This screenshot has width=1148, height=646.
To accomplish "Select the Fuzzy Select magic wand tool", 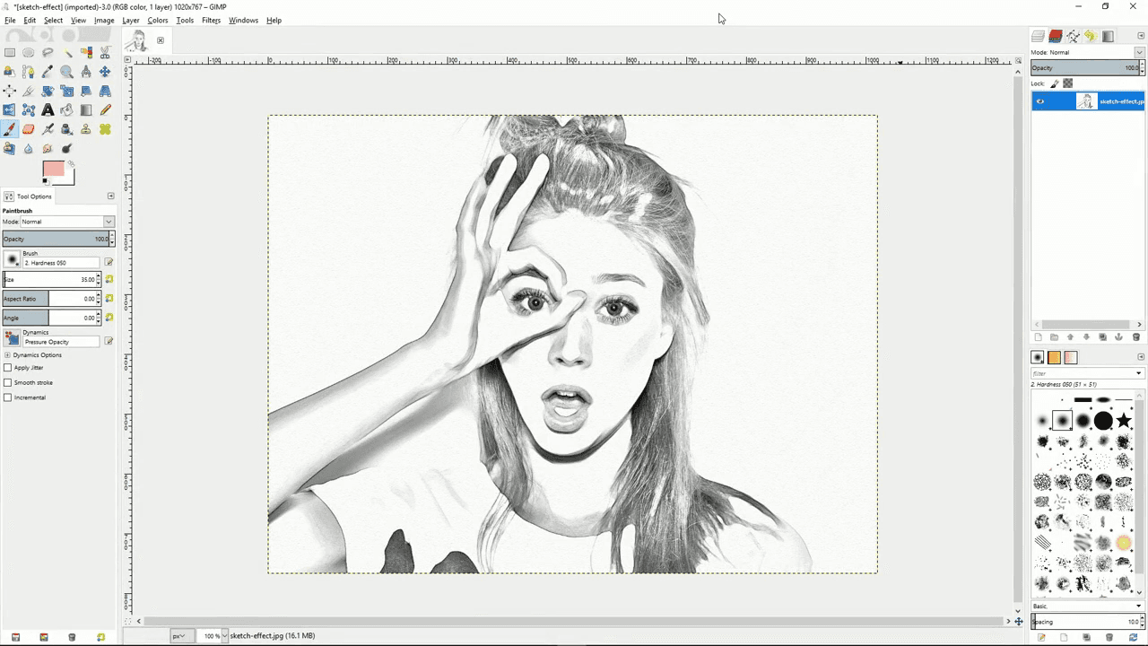I will click(67, 52).
